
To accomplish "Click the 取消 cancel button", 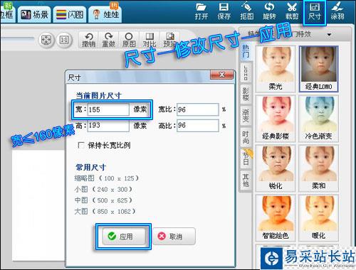I will pyautogui.click(x=174, y=237).
